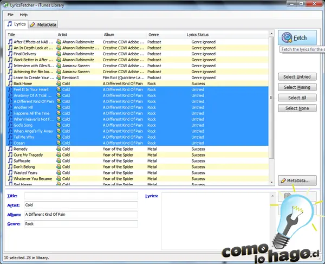This screenshot has width=325, height=264.
Task: Click inside the Lyrics text area
Action: [216, 221]
